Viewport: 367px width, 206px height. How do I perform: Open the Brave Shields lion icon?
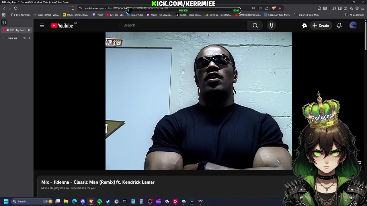(x=274, y=8)
